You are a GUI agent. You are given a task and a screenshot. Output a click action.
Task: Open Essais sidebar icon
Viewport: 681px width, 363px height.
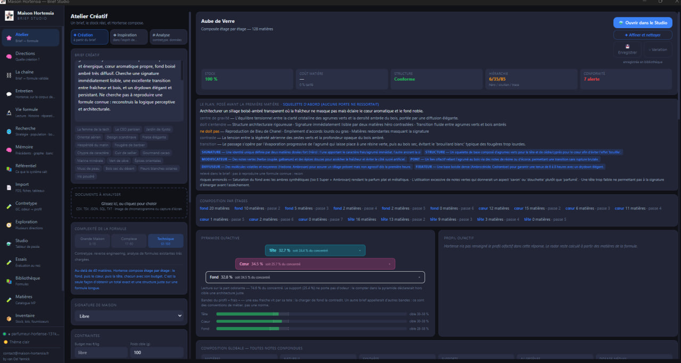9,262
